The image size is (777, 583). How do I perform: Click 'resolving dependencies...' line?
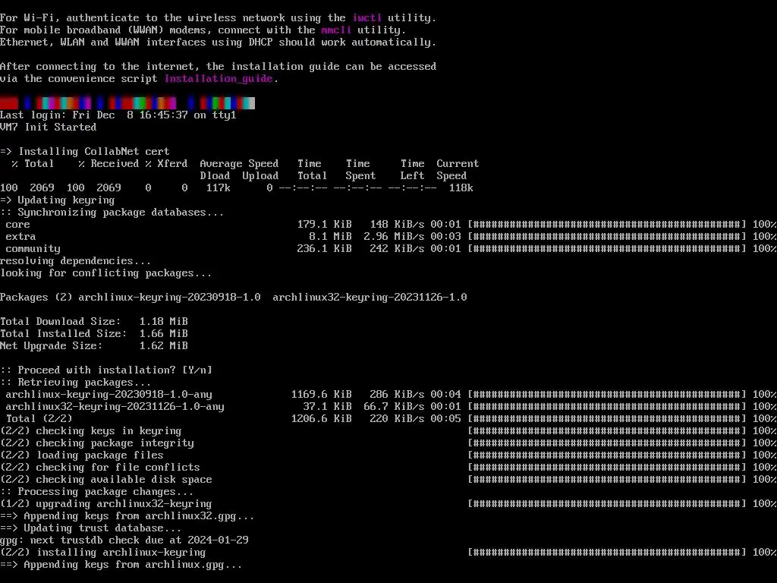pos(76,261)
